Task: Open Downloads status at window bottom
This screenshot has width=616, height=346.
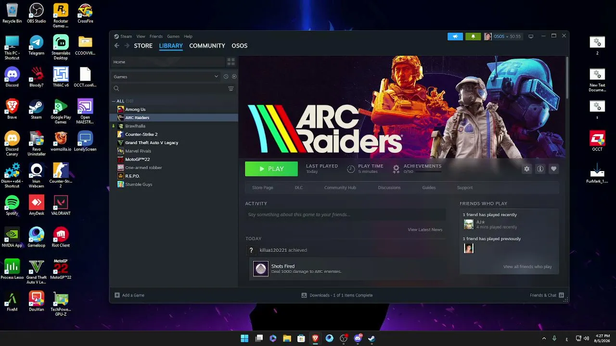Action: point(337,295)
